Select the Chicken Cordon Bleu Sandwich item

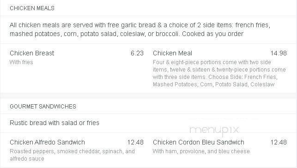click(x=199, y=142)
